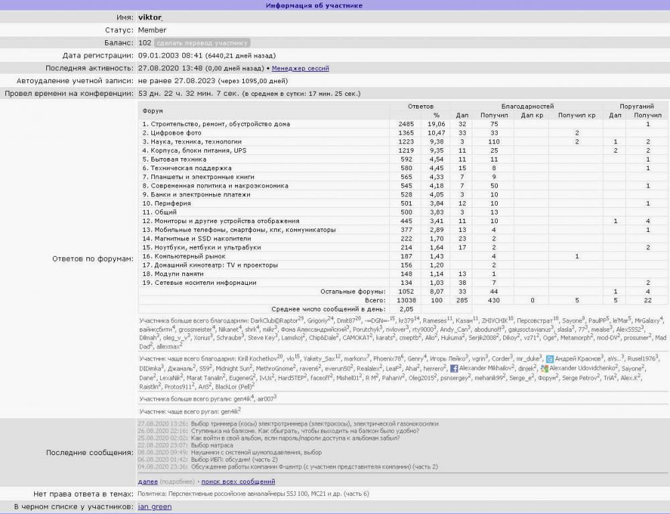Click the Ответов column header
Screen dimensions: 670x514
(421, 107)
